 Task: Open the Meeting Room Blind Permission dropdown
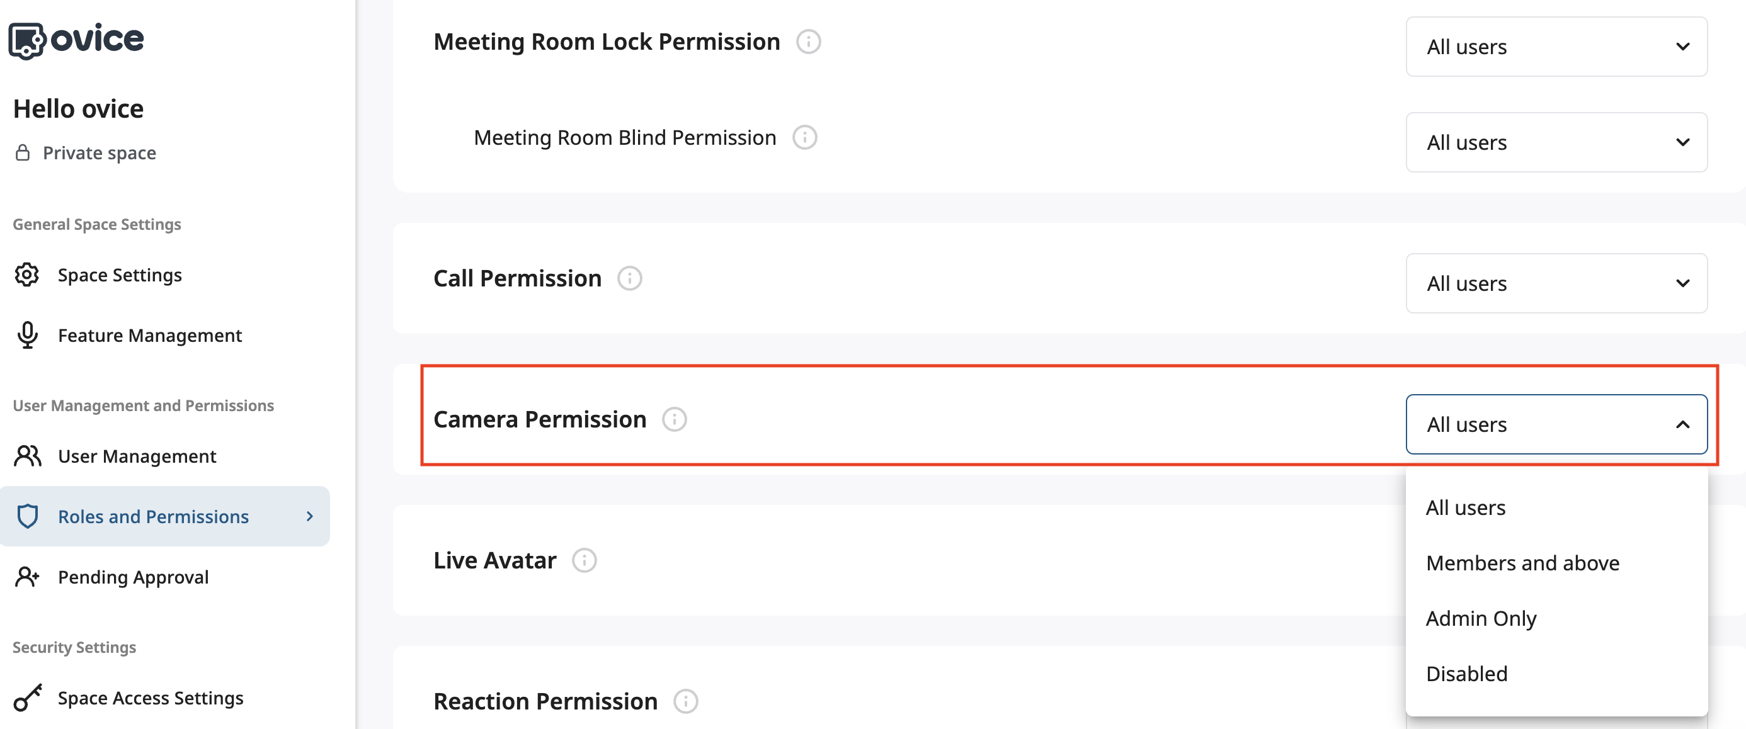pyautogui.click(x=1556, y=142)
